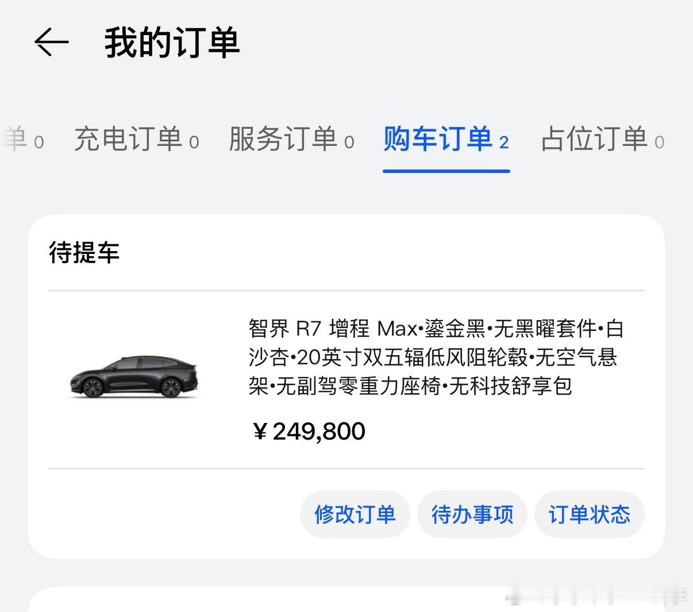
Task: Click the 修改订单 button
Action: pos(355,514)
